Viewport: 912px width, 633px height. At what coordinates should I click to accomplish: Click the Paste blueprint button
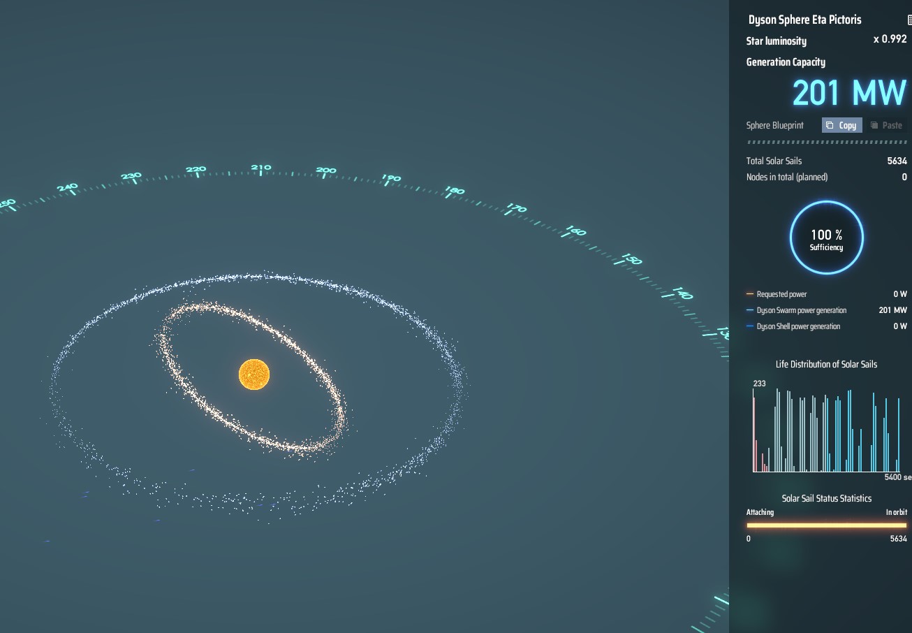point(886,125)
